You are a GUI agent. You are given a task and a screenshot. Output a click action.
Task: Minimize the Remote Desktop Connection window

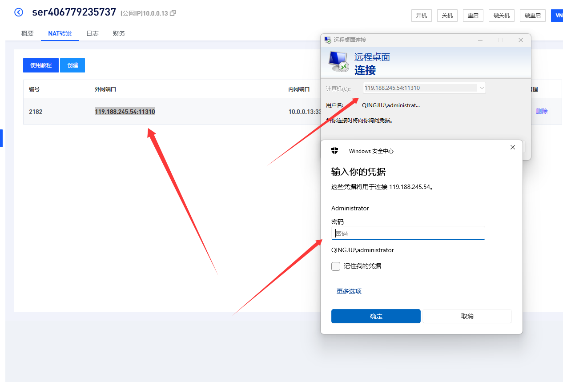[x=480, y=40]
